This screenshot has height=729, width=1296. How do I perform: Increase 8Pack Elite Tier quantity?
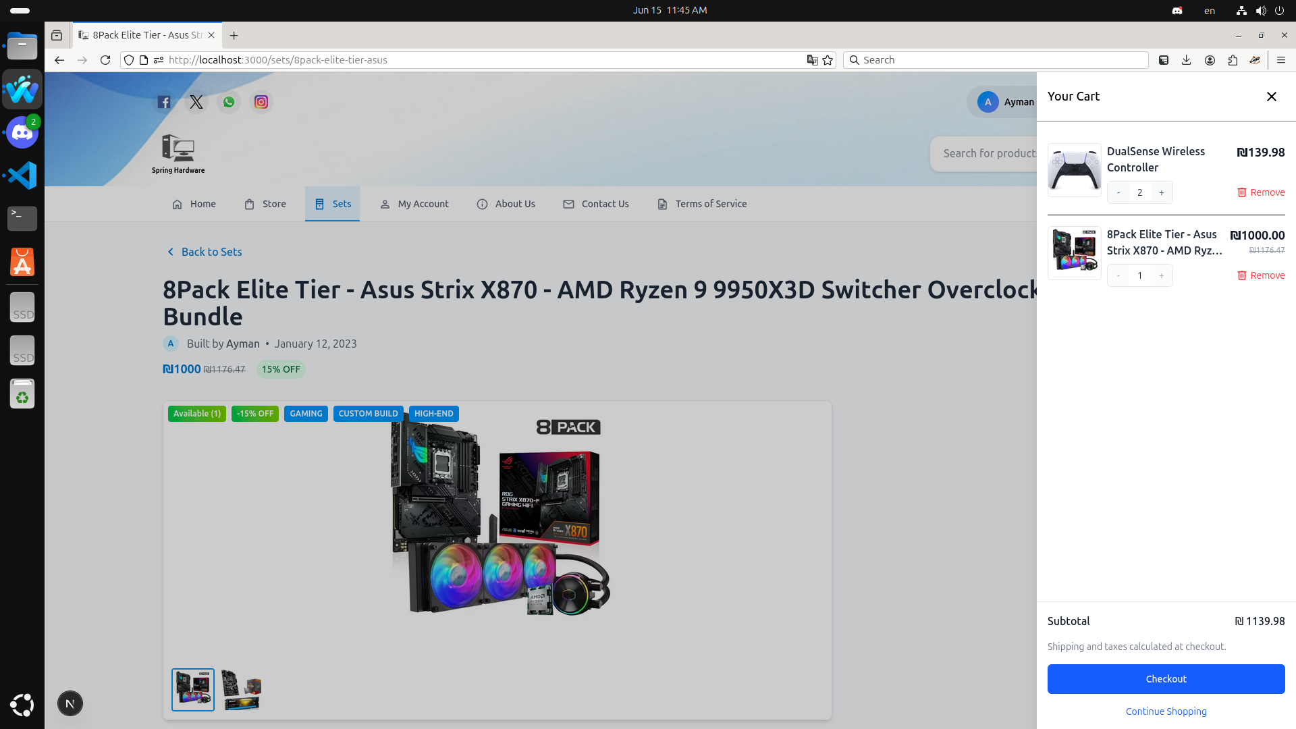coord(1162,275)
